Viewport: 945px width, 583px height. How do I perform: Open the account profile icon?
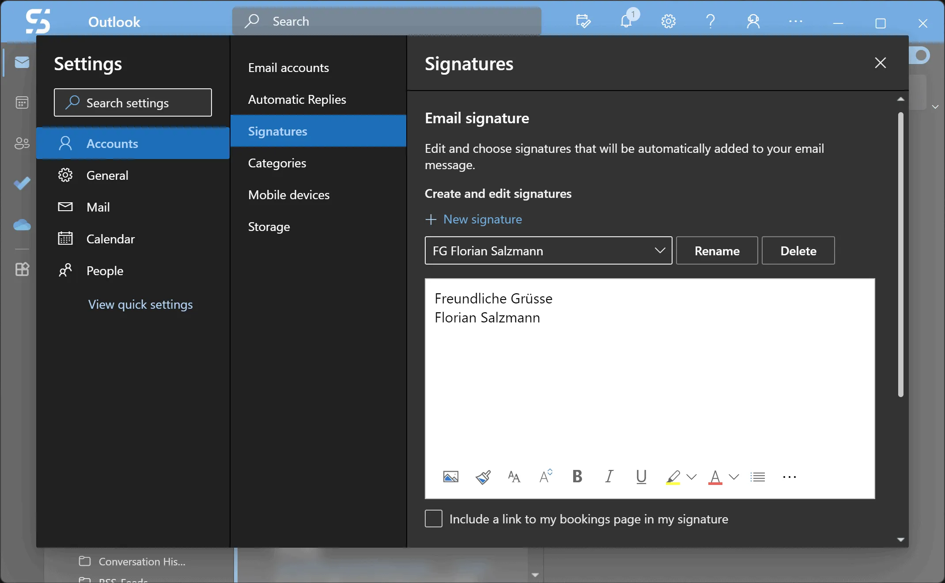tap(753, 21)
